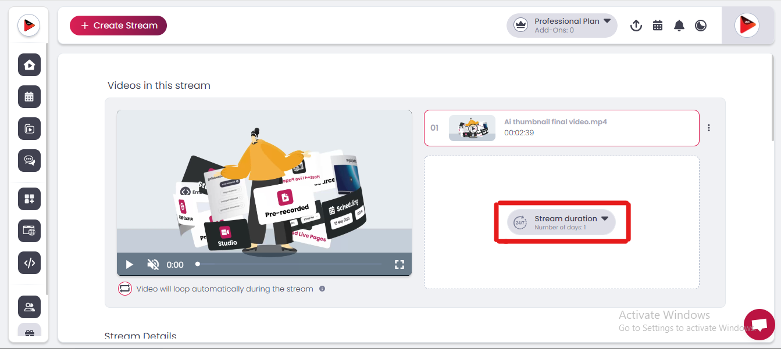Click the embed code sidebar icon

(x=29, y=262)
